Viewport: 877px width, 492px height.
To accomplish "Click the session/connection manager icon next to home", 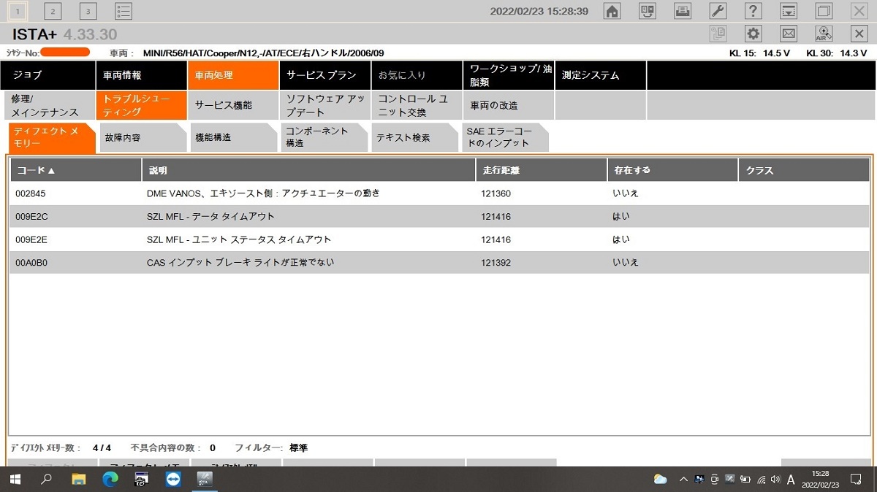I will pos(648,11).
